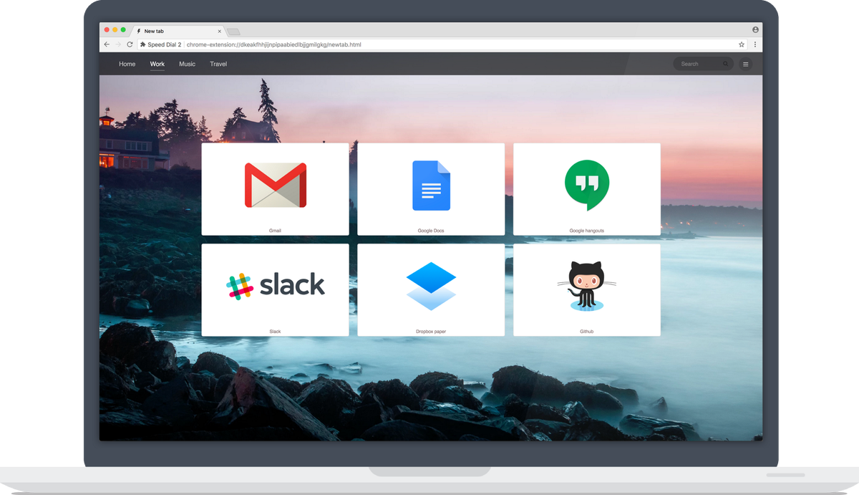Click the "Gmail" tile label
The image size is (859, 495).
275,231
